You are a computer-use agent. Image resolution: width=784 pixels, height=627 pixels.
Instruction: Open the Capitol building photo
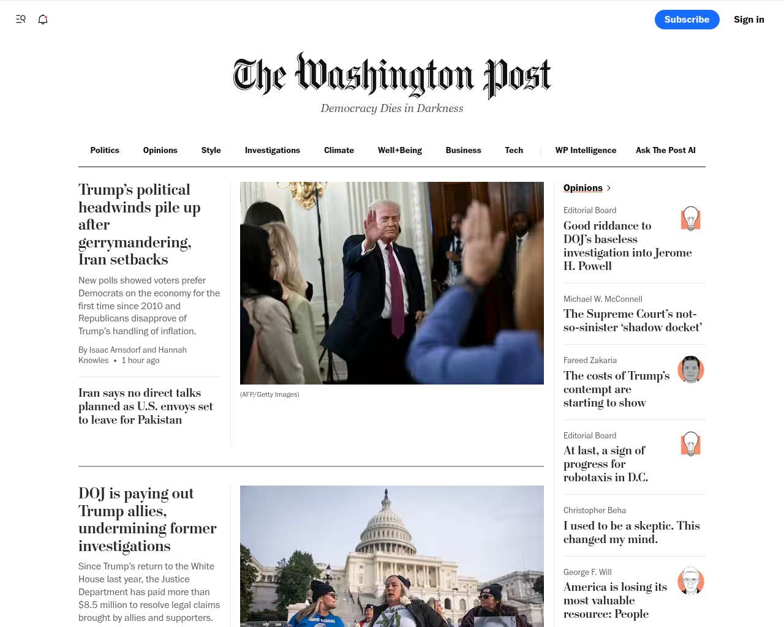click(392, 556)
